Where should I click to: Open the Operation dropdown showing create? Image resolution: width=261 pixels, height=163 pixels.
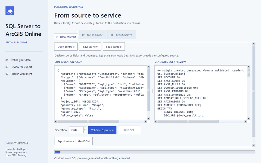click(77, 130)
